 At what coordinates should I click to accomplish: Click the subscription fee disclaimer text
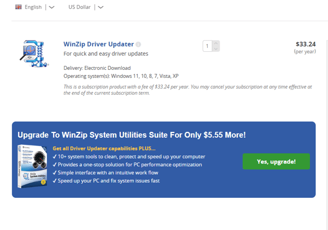188,90
